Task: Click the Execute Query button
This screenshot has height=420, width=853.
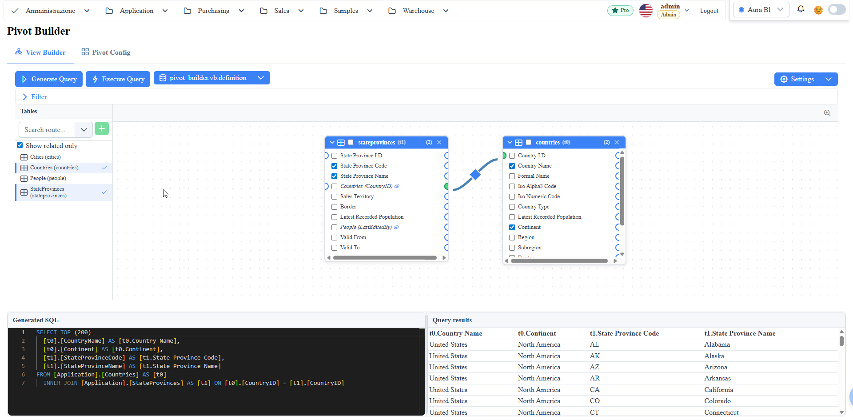Action: 118,79
